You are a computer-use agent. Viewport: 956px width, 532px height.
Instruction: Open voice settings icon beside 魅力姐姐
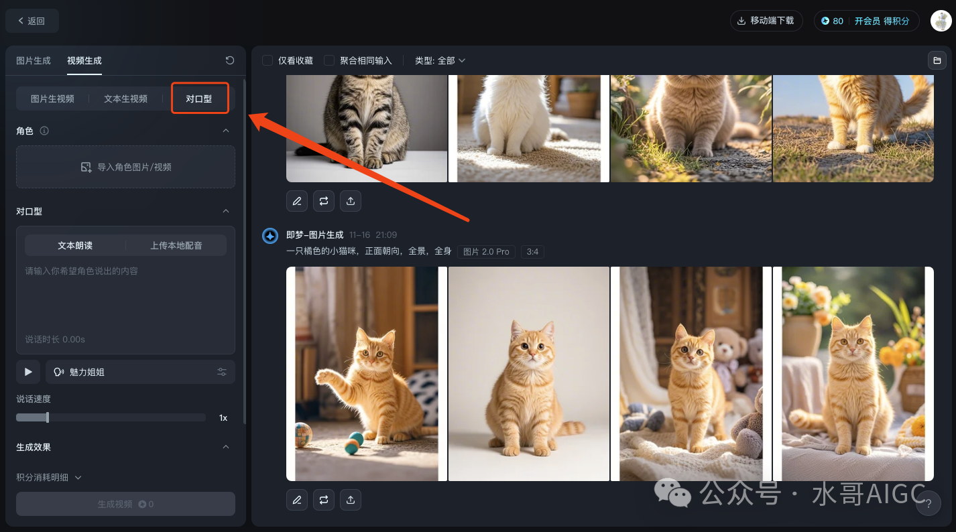[222, 372]
